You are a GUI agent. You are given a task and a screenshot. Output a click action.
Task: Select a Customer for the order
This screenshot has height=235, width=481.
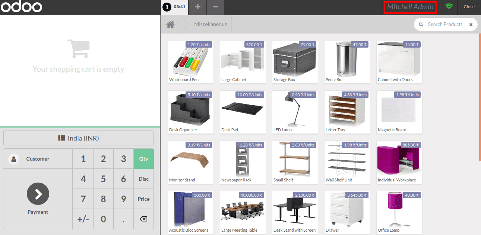tap(38, 159)
